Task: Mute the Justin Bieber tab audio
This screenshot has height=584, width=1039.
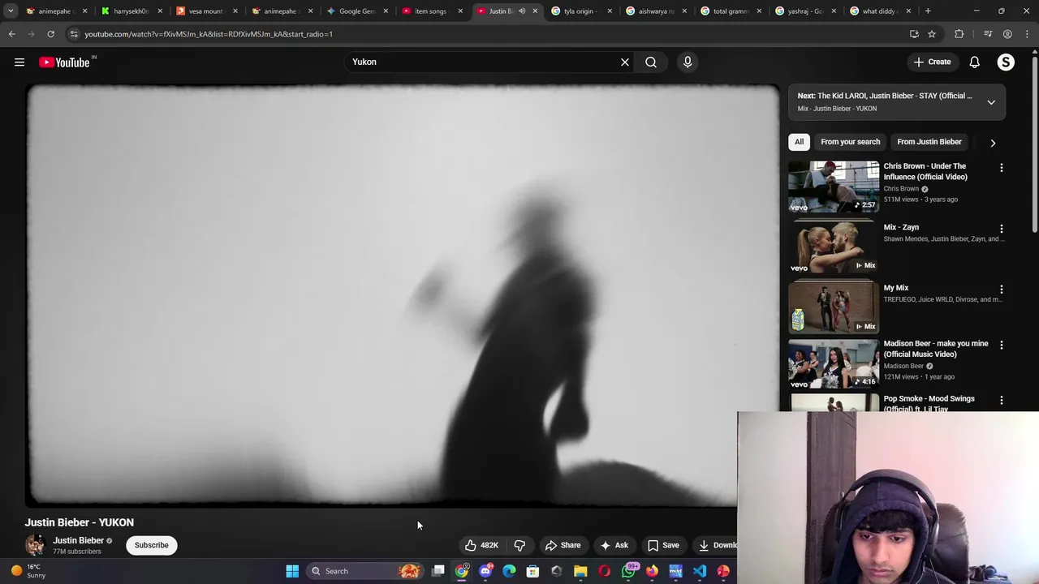Action: coord(522,11)
